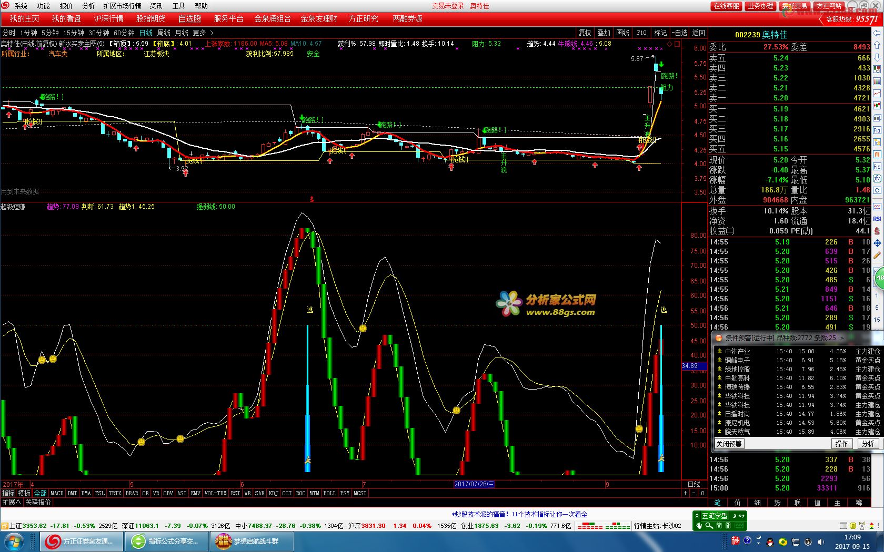Click zoom-out minus below chart
This screenshot has width=884, height=552.
[x=694, y=493]
